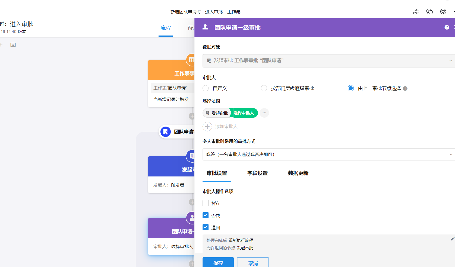The image size is (455, 267).
Task: Click the 取消 button
Action: click(x=253, y=263)
